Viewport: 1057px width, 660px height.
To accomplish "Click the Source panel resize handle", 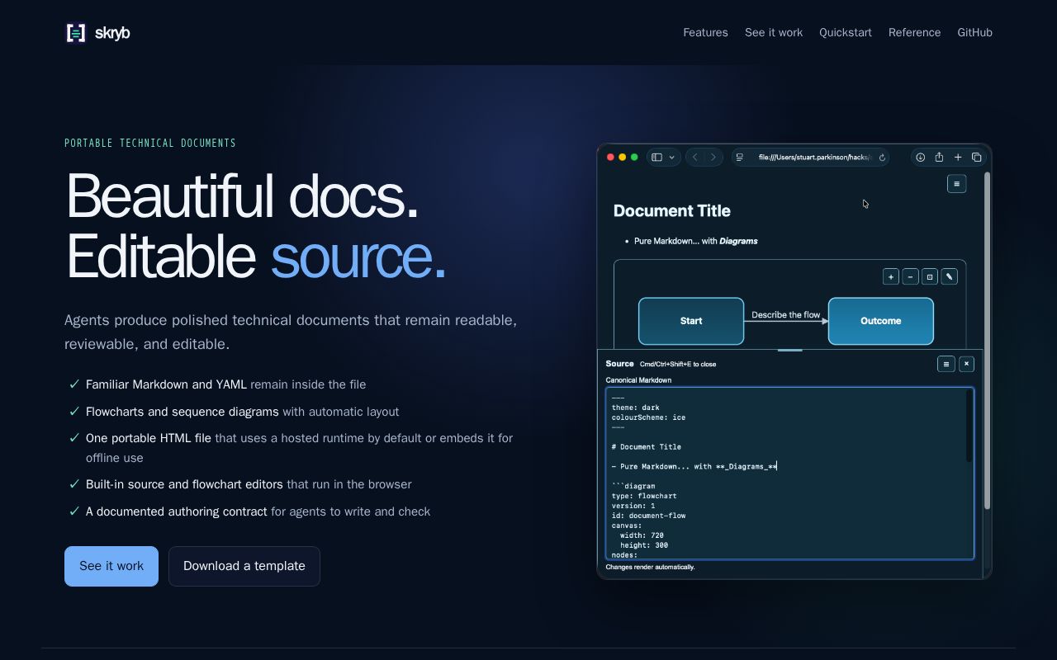I will point(790,351).
